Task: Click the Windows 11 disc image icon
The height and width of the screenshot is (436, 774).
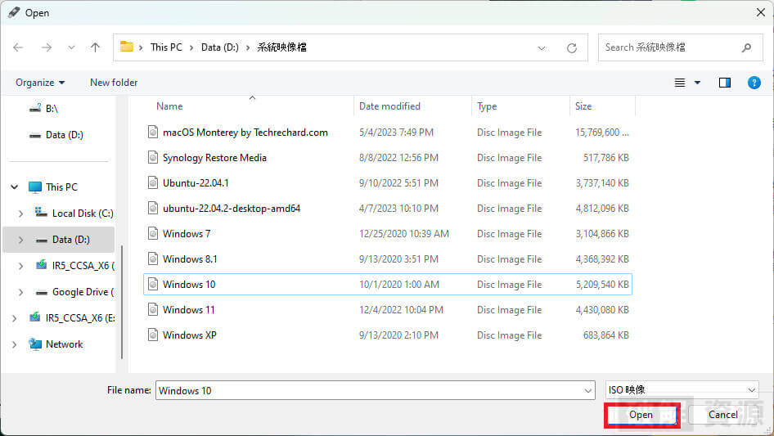Action: (x=153, y=309)
